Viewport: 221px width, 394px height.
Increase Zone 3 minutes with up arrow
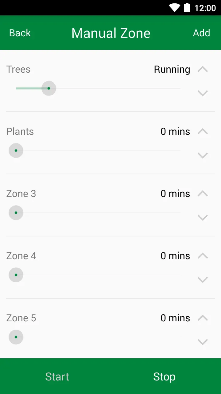click(203, 194)
